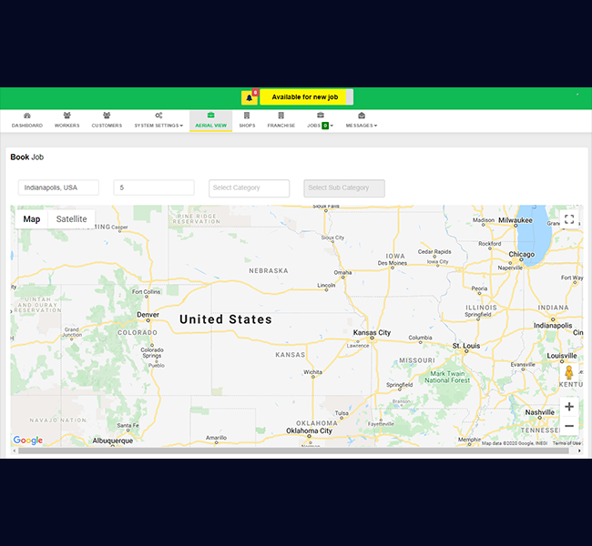Zoom out on the map
592x546 pixels.
pos(569,426)
